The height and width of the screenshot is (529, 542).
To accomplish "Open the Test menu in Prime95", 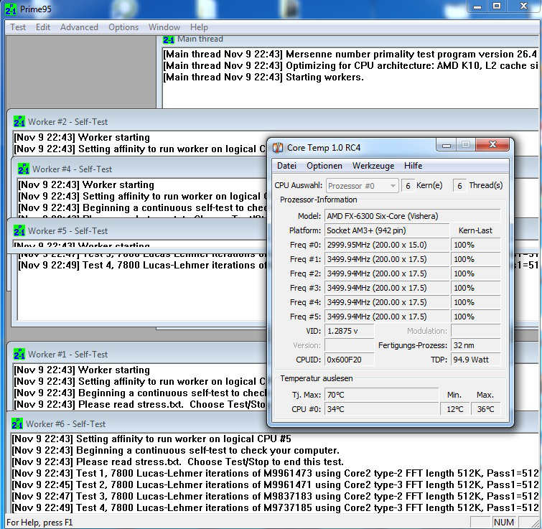I will click(18, 27).
